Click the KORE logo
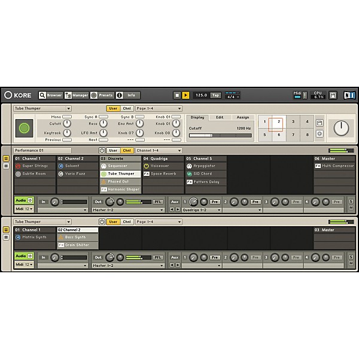 click(x=18, y=95)
